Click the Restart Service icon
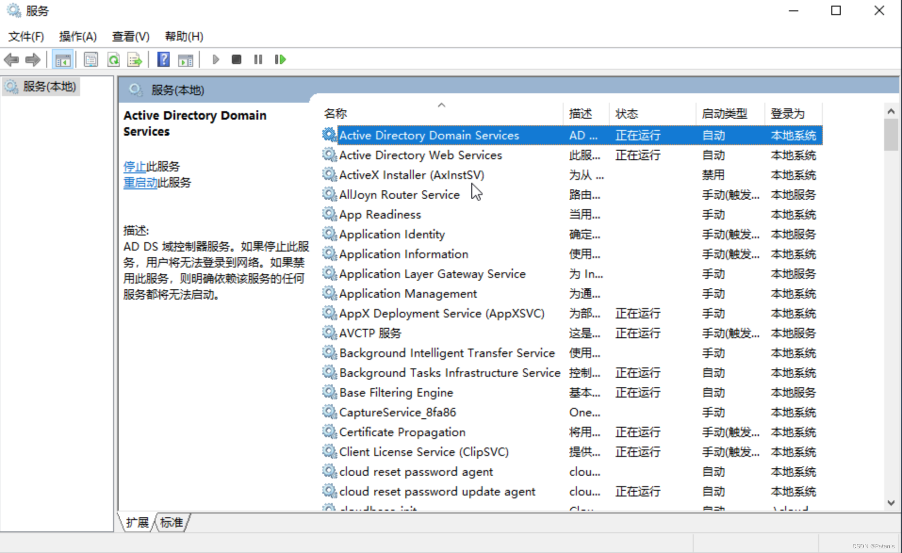Image resolution: width=902 pixels, height=553 pixels. point(280,60)
